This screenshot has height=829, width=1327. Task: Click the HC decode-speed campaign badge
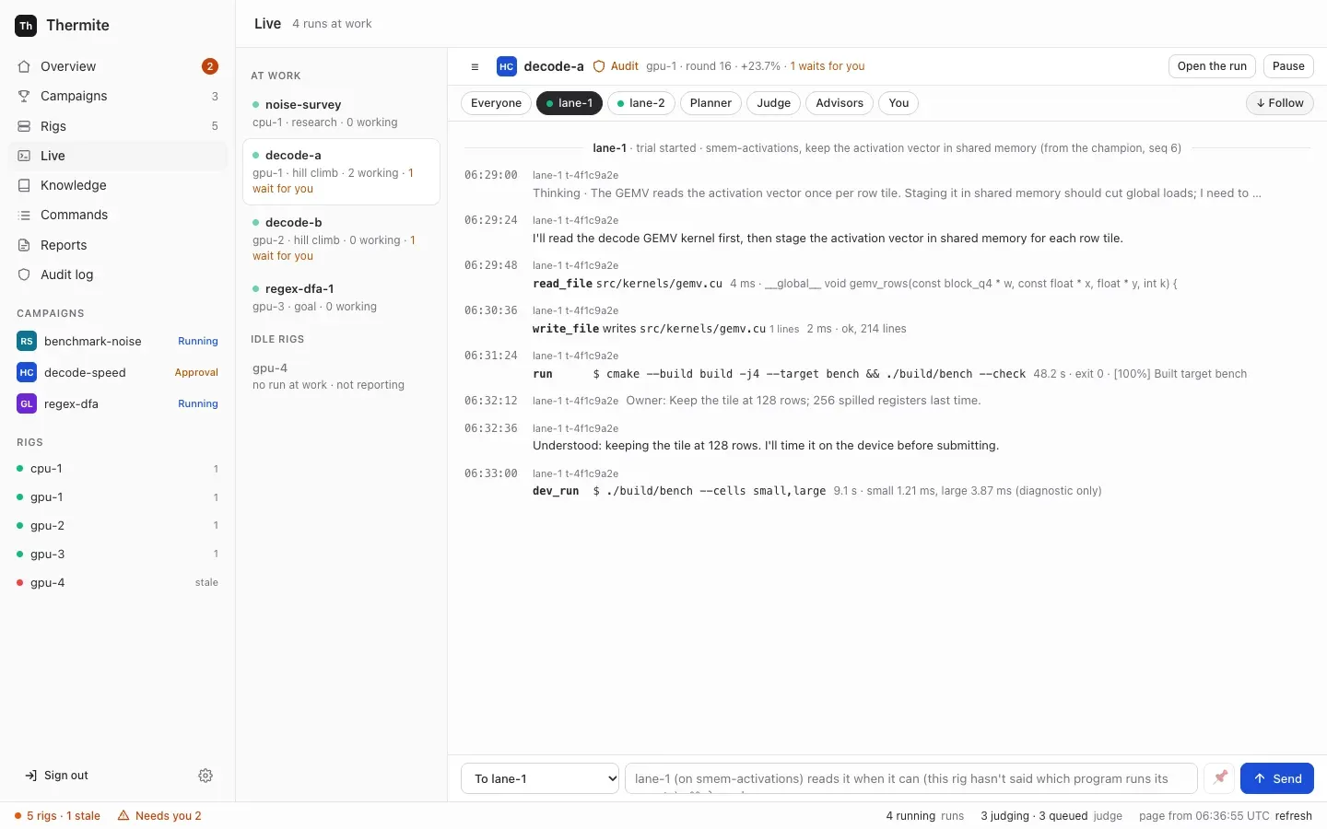click(x=27, y=372)
